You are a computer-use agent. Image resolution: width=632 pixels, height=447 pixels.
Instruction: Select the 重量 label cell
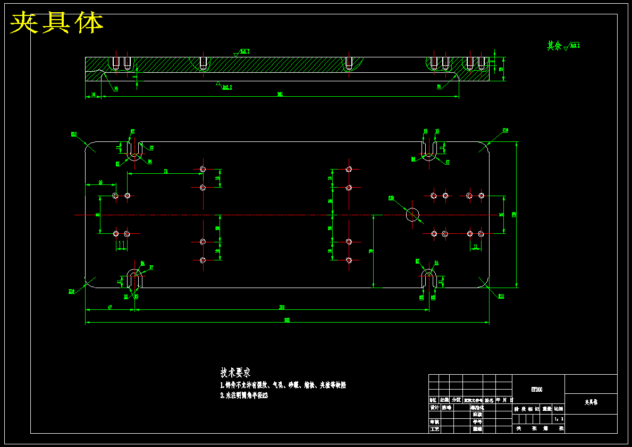(x=547, y=409)
